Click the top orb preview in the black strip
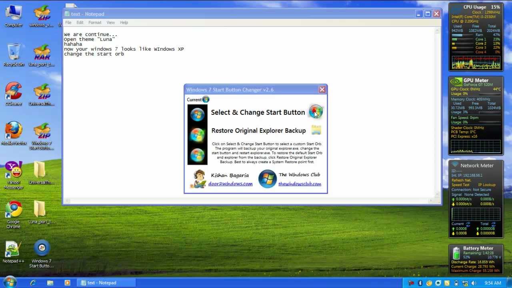The height and width of the screenshot is (288, 512). click(197, 114)
